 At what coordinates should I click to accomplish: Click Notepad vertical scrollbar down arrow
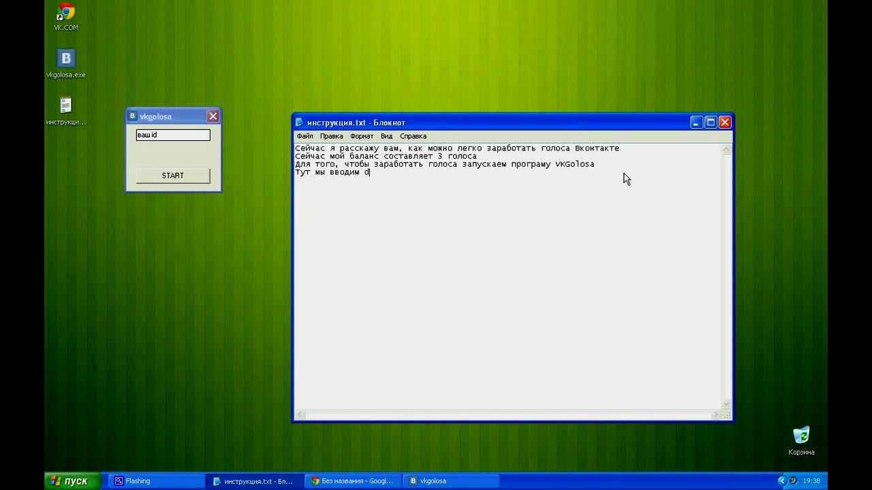click(726, 404)
